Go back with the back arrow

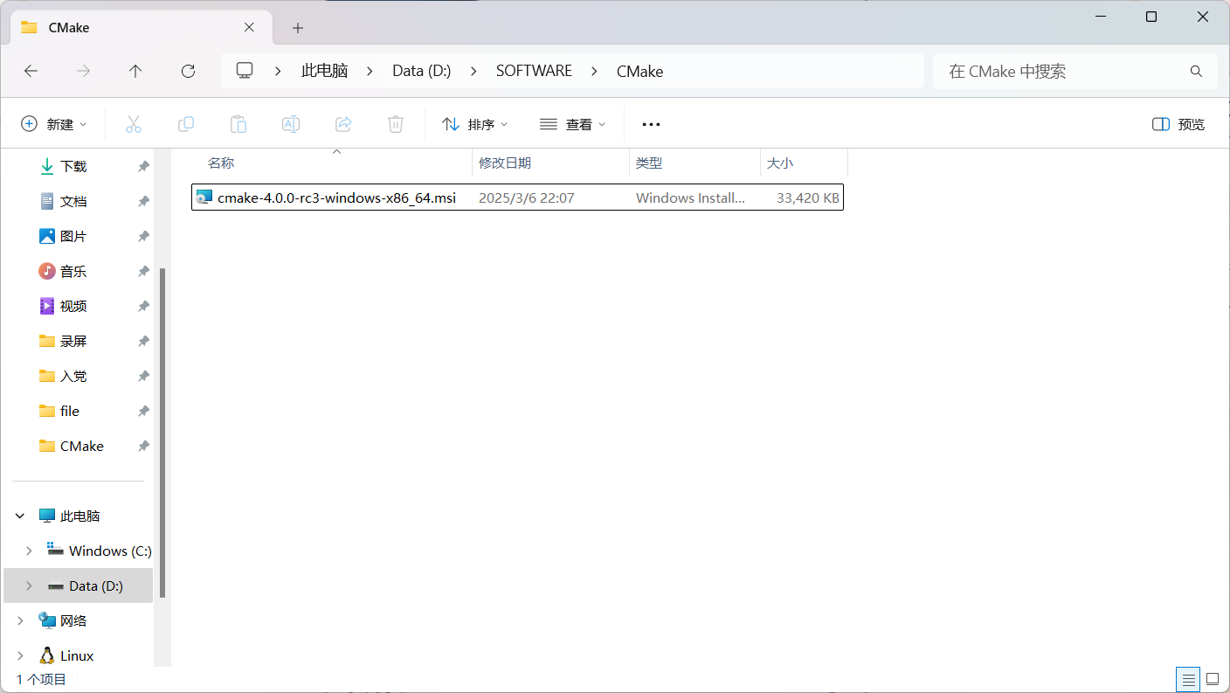[x=31, y=72]
